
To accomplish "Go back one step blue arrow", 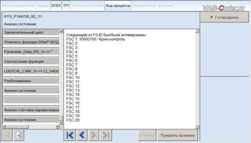I will point(82,135).
